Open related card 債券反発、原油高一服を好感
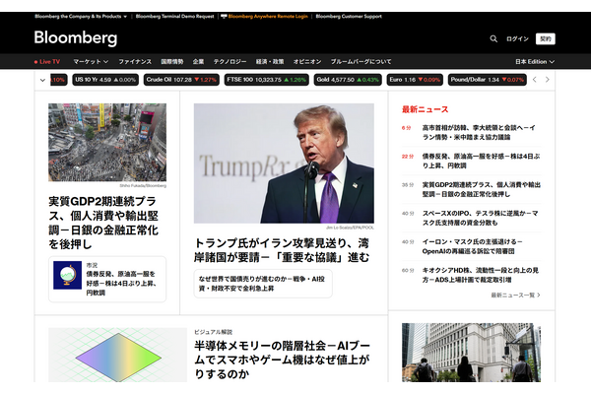Viewport: 591px width, 394px height. 107,279
